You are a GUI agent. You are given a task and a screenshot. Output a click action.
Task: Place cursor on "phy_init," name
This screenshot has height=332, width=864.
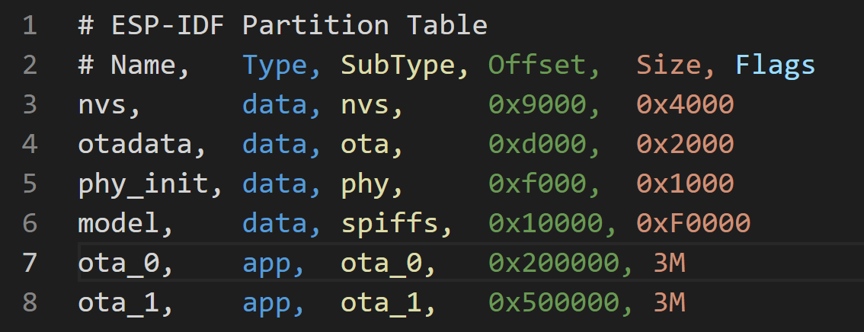click(x=150, y=184)
